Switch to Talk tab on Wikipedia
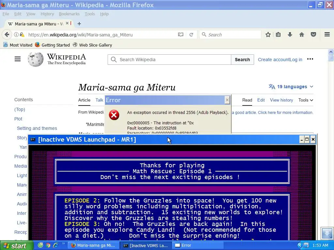This screenshot has width=334, height=250. point(99,100)
